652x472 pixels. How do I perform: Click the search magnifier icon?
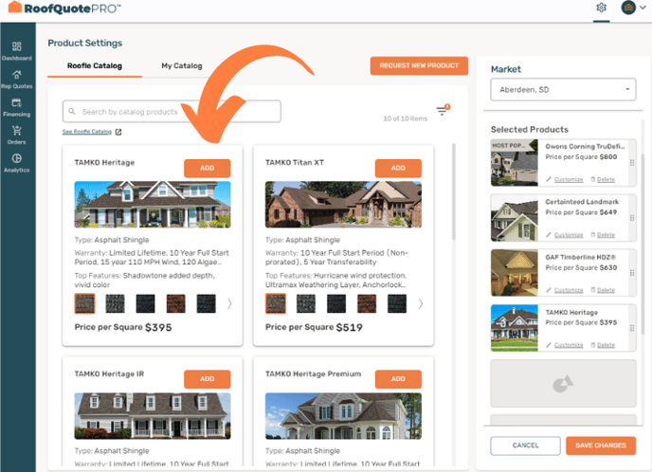pyautogui.click(x=72, y=112)
